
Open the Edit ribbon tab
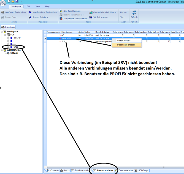click(x=28, y=6)
